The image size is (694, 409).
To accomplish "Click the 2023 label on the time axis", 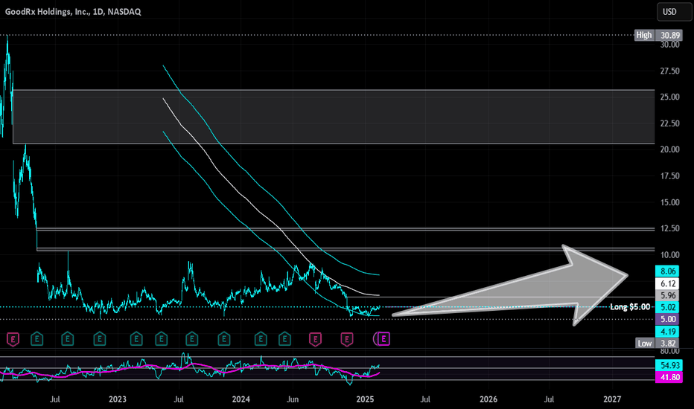I will [x=118, y=399].
